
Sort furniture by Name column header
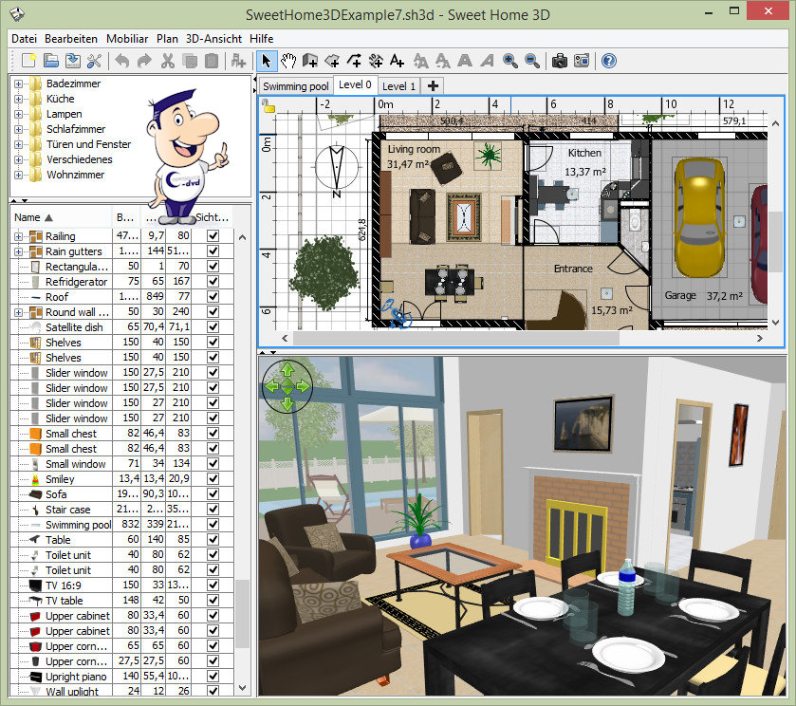(33, 217)
